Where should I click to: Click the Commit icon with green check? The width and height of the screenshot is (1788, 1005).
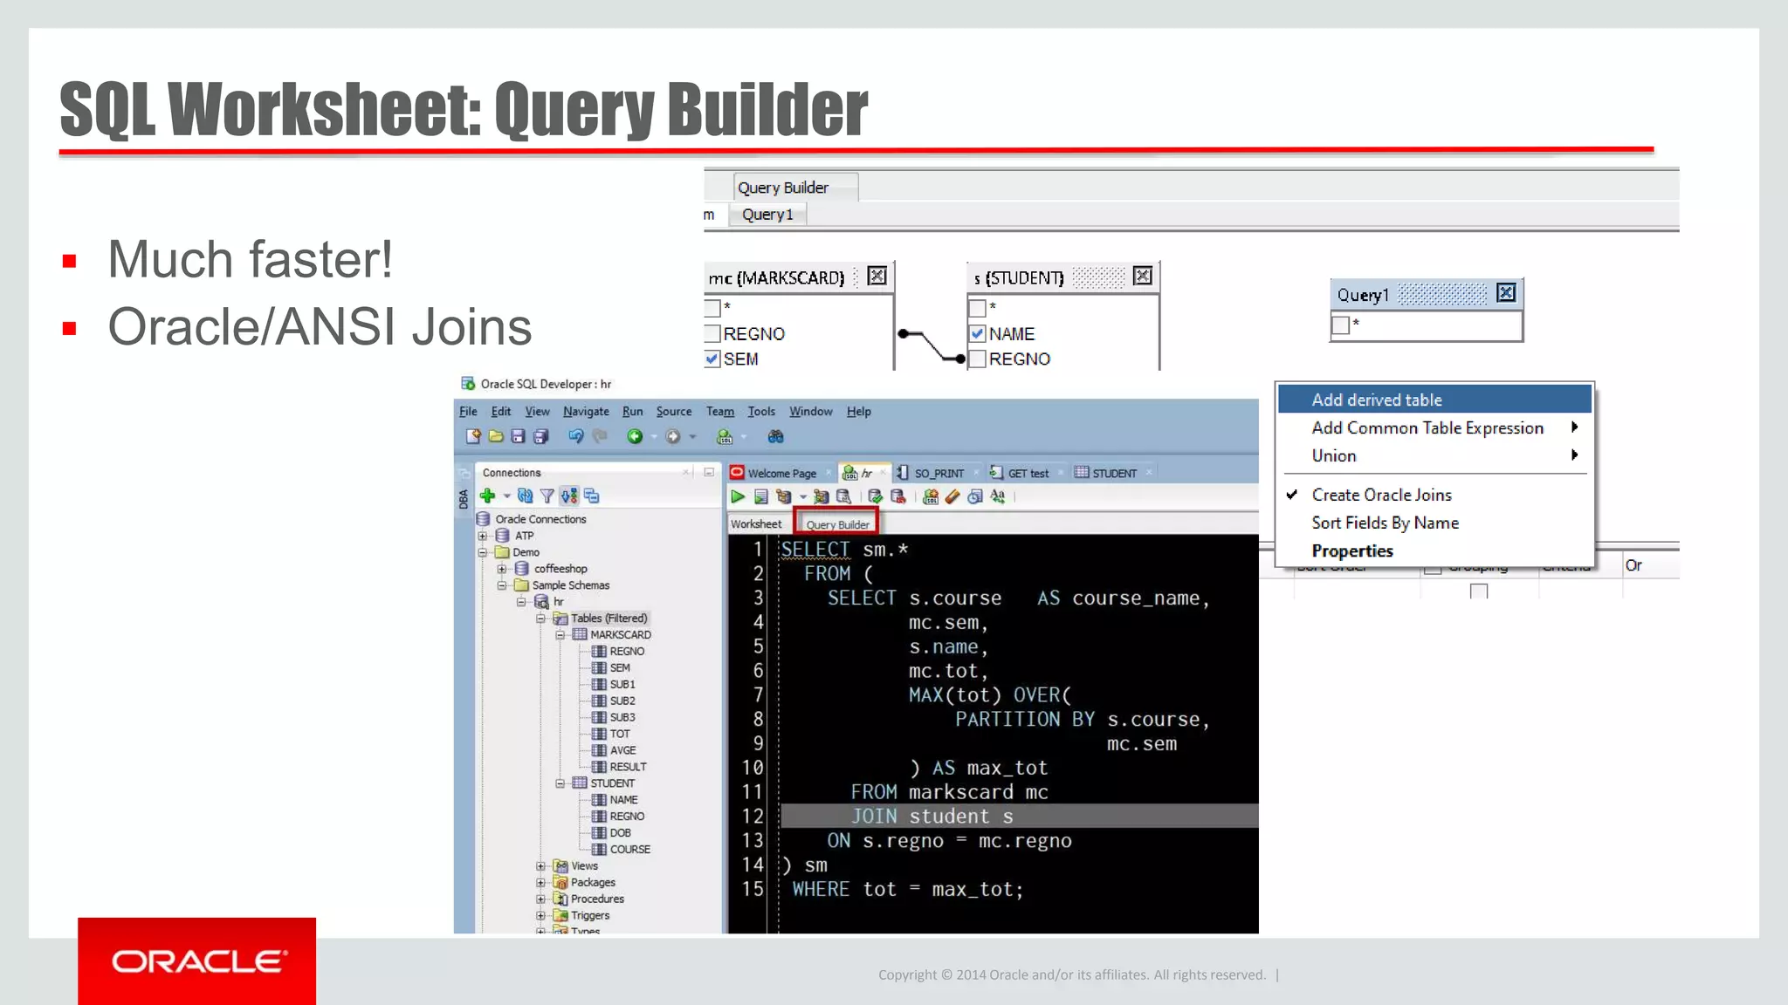coord(875,496)
